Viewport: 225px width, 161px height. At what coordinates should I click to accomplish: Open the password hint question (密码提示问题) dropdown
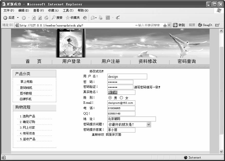pyautogui.click(x=149, y=125)
